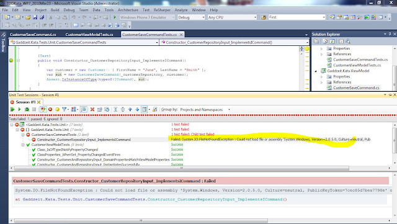Click Solution Explorer View Class Diagram icon
Image resolution: width=397 pixels, height=224 pixels.
(x=348, y=42)
